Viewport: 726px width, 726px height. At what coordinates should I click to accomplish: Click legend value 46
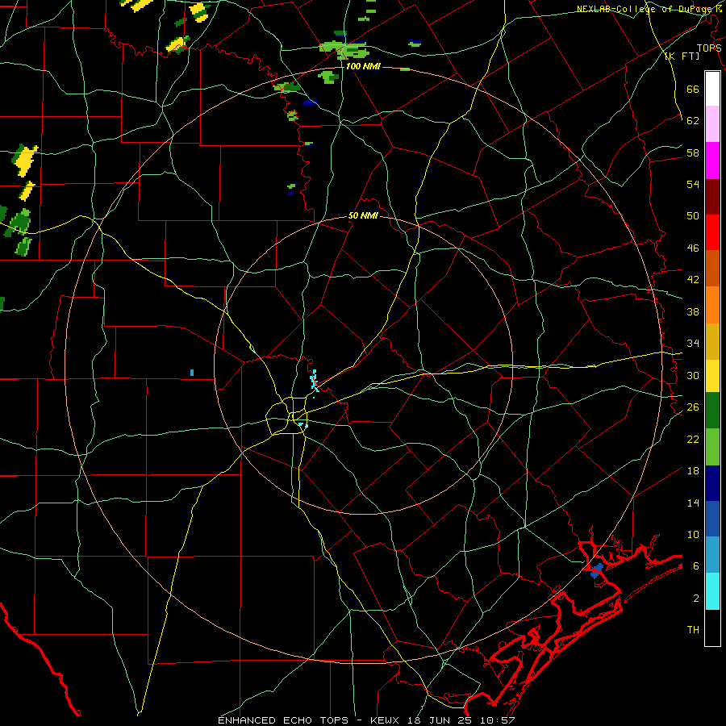pyautogui.click(x=693, y=248)
